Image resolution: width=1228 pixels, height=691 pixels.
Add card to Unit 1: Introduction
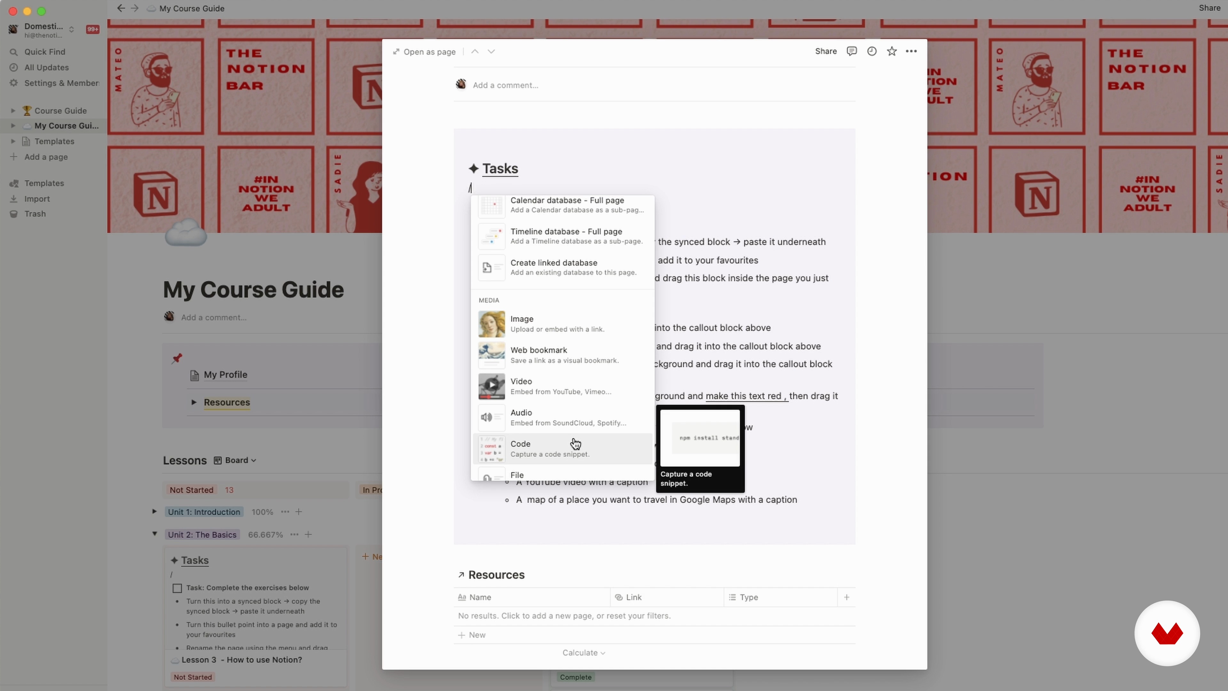coord(298,512)
